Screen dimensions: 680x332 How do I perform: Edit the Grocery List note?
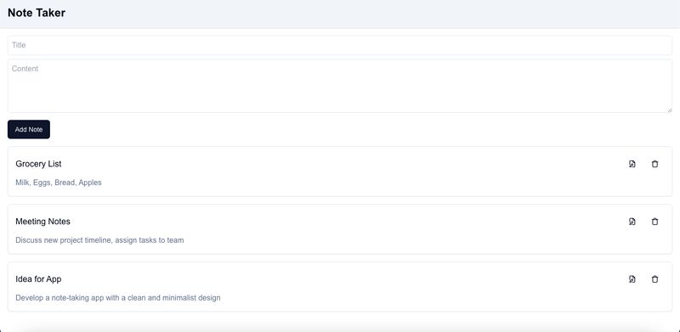(632, 164)
